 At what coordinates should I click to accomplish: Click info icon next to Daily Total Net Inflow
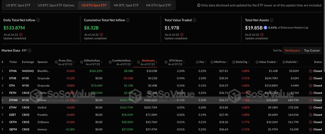(x=38, y=20)
